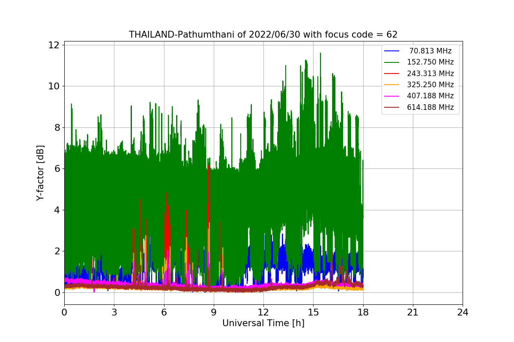Image resolution: width=514 pixels, height=342 pixels.
Task: Click the y-axis tick label 12
Action: tap(53, 45)
